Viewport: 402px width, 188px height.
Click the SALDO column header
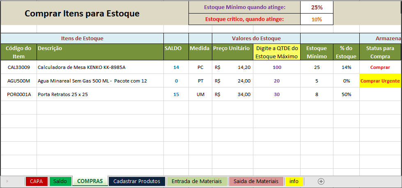tap(176, 52)
